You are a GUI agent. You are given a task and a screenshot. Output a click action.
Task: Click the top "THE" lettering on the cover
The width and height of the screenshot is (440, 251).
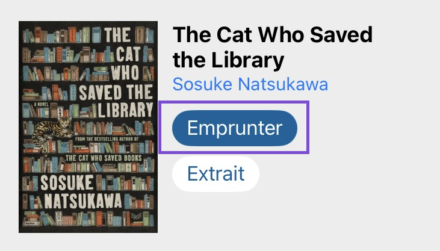point(117,35)
